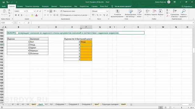
Task: Switch to the Вставка ribbon tab
Action: click(20, 6)
